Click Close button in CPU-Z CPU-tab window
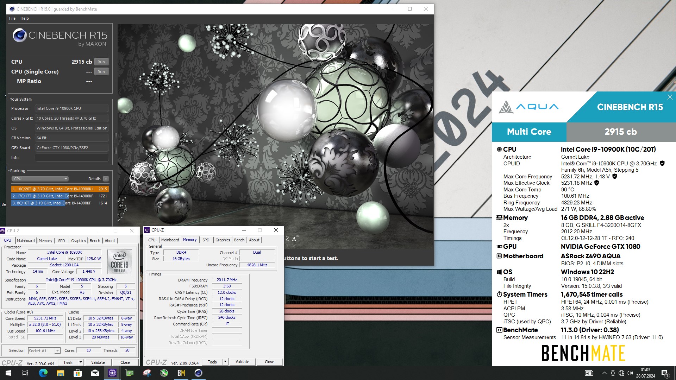This screenshot has height=380, width=676. 125,362
